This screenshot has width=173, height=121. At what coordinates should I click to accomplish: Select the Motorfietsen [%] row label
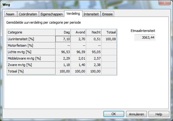[31, 45]
